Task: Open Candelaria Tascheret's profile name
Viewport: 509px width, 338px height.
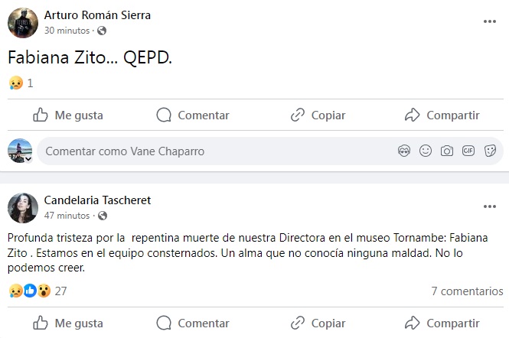Action: (97, 200)
